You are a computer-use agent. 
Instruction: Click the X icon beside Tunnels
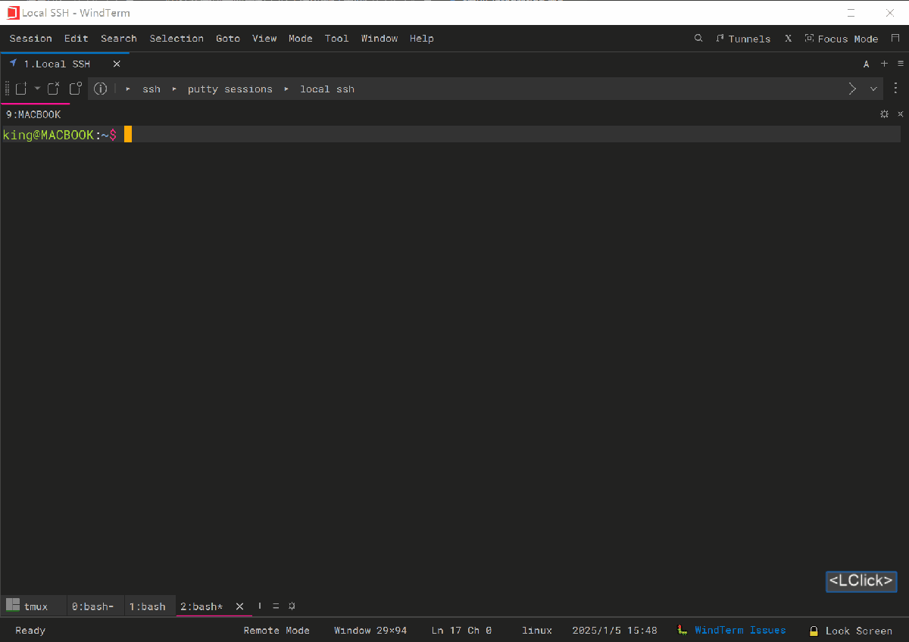tap(788, 38)
